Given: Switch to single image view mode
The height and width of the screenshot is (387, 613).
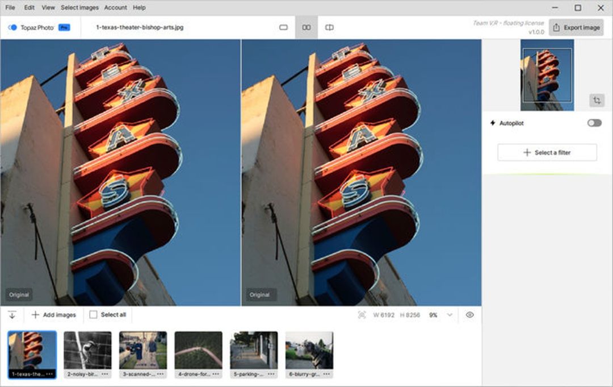Looking at the screenshot, I should tap(283, 27).
